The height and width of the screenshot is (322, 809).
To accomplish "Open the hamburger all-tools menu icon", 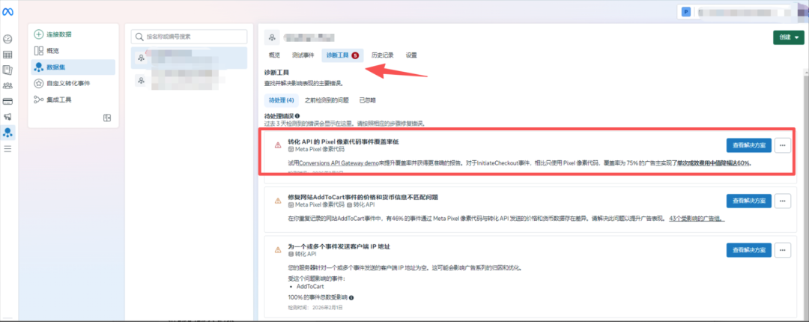I will click(7, 149).
